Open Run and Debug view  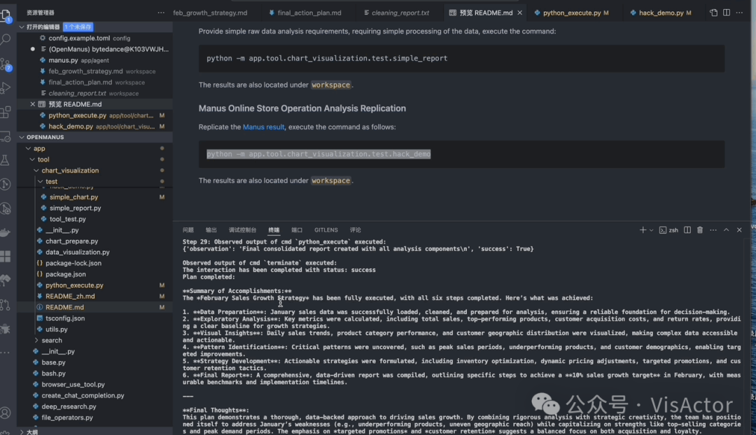(6, 87)
